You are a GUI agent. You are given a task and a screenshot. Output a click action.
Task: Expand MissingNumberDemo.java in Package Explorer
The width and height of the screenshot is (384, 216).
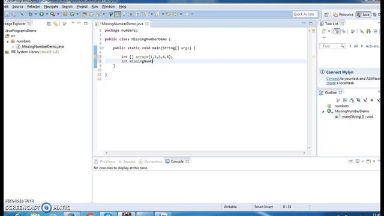coord(13,47)
